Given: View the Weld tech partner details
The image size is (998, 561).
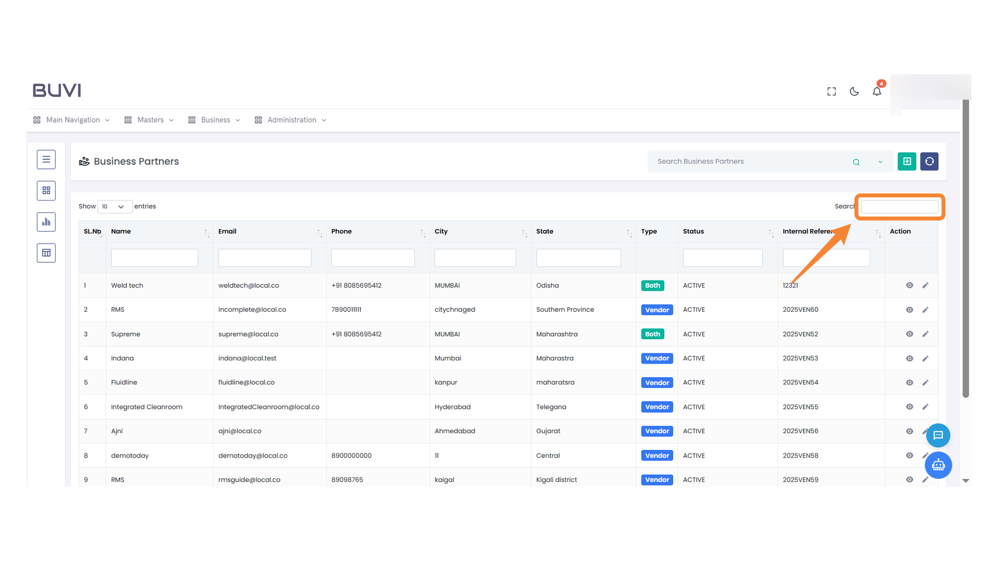Looking at the screenshot, I should [x=910, y=285].
